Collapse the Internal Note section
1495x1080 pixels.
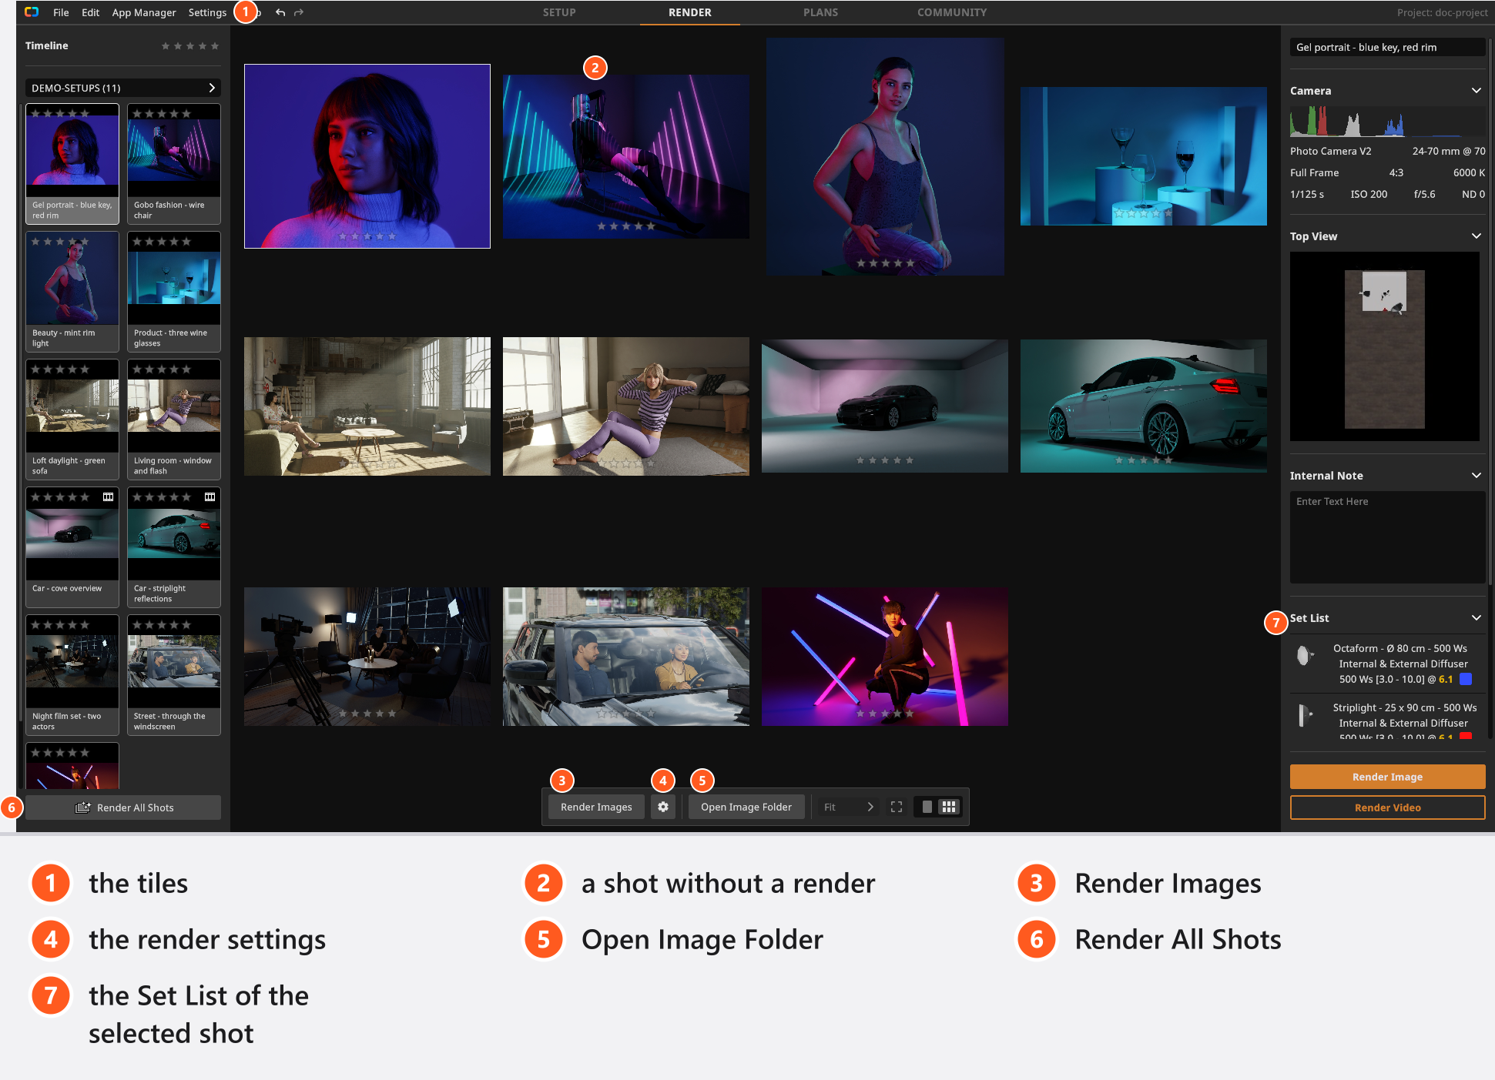[x=1476, y=476]
